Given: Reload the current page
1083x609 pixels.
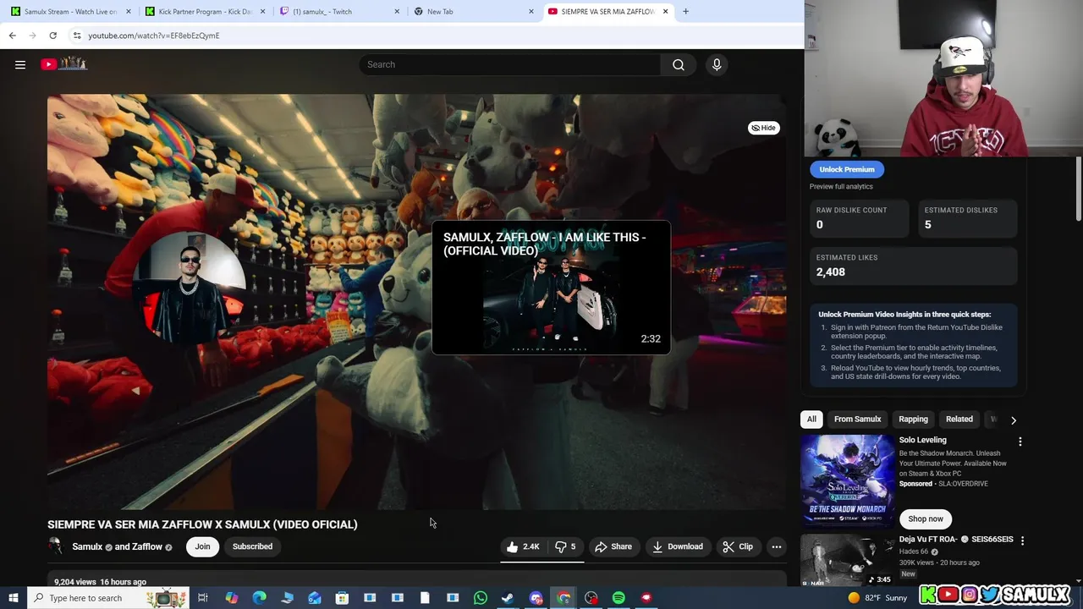Looking at the screenshot, I should [52, 36].
